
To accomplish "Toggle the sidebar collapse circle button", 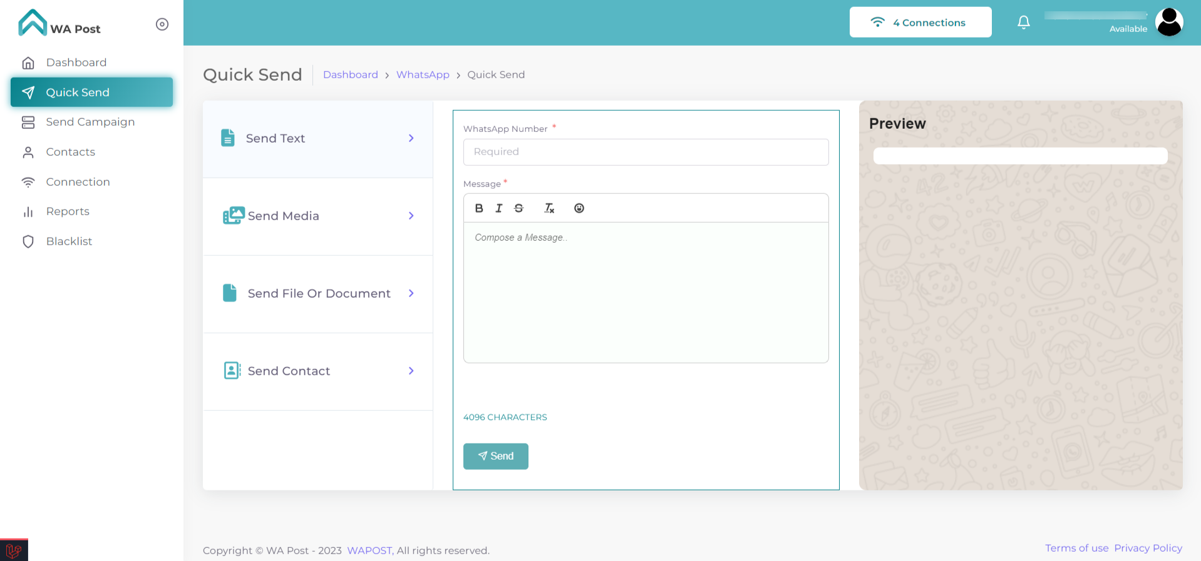I will pyautogui.click(x=162, y=24).
